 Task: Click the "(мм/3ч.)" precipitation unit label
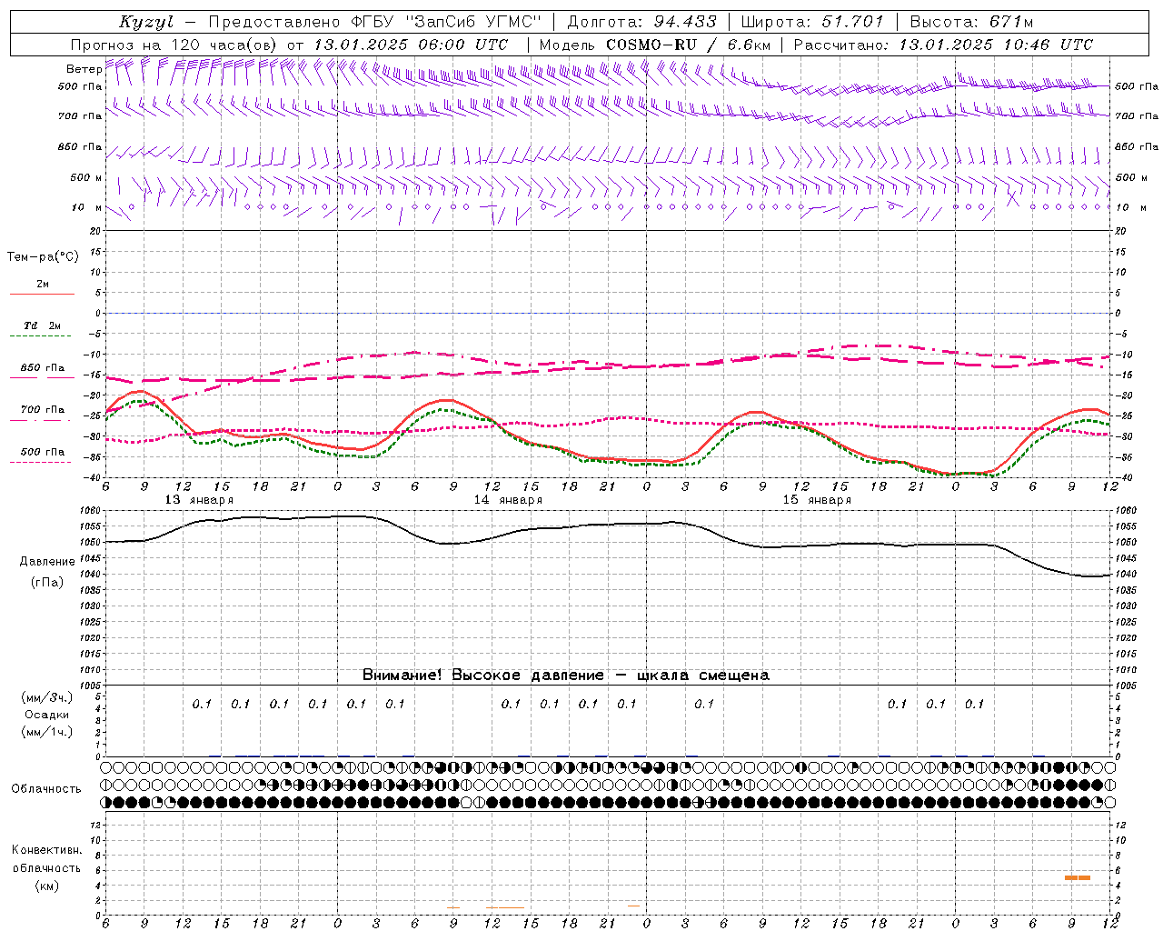pyautogui.click(x=47, y=697)
